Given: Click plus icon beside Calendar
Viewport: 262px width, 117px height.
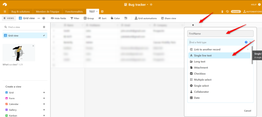Looking at the screenshot, I should pyautogui.click(x=44, y=104).
